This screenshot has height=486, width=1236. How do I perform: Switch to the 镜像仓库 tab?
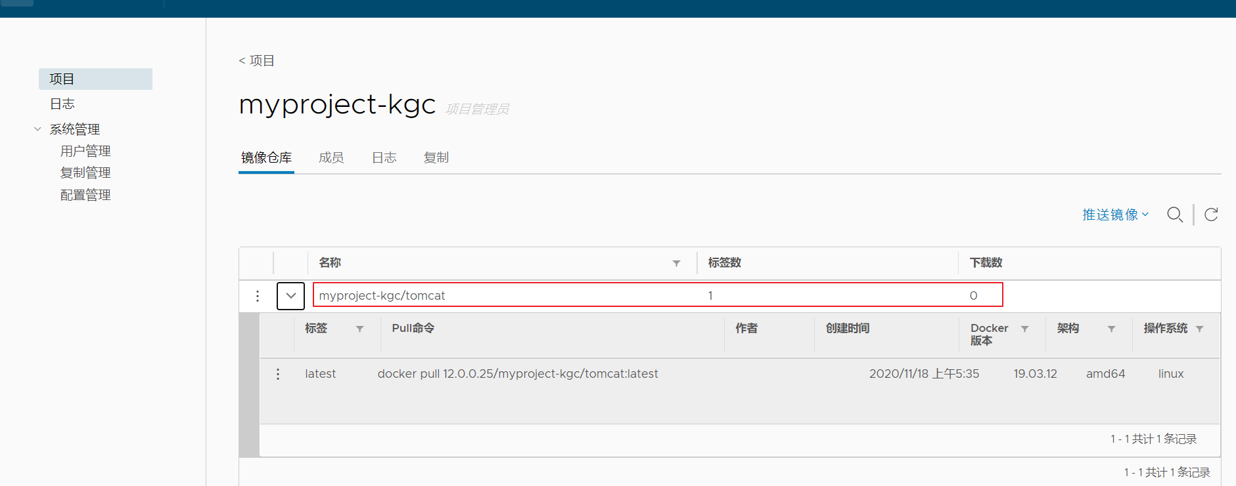pyautogui.click(x=266, y=157)
